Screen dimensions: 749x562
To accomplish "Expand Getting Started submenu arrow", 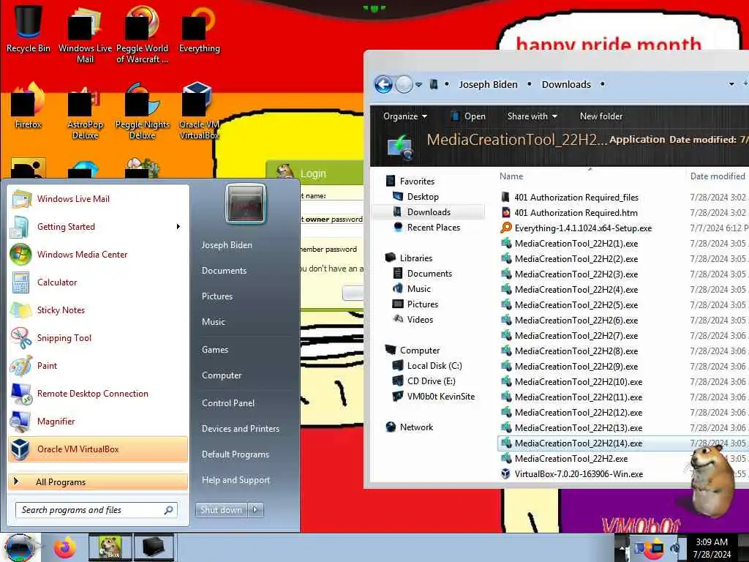I will point(178,227).
